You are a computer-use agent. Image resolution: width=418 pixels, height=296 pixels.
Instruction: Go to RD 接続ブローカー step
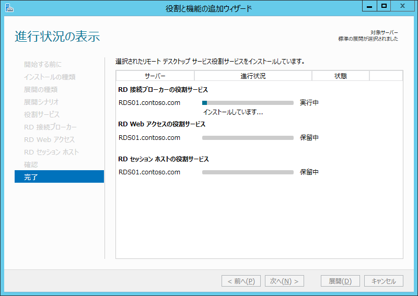50,127
